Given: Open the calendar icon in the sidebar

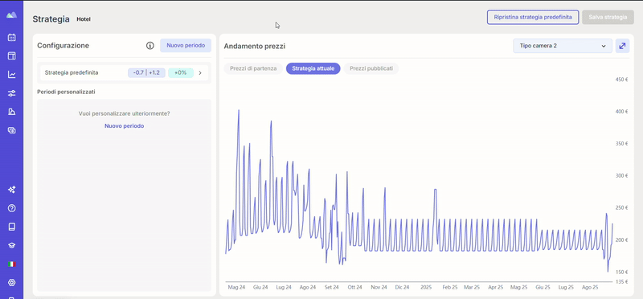Looking at the screenshot, I should tap(11, 38).
